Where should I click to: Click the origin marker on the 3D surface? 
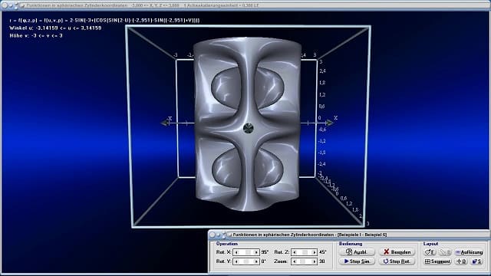[x=249, y=128]
